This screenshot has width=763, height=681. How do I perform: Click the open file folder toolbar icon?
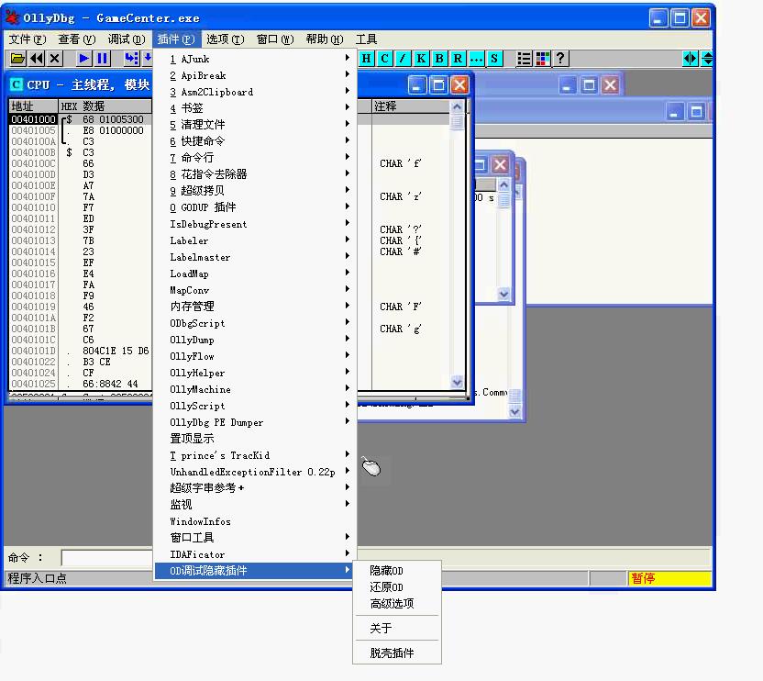click(17, 59)
